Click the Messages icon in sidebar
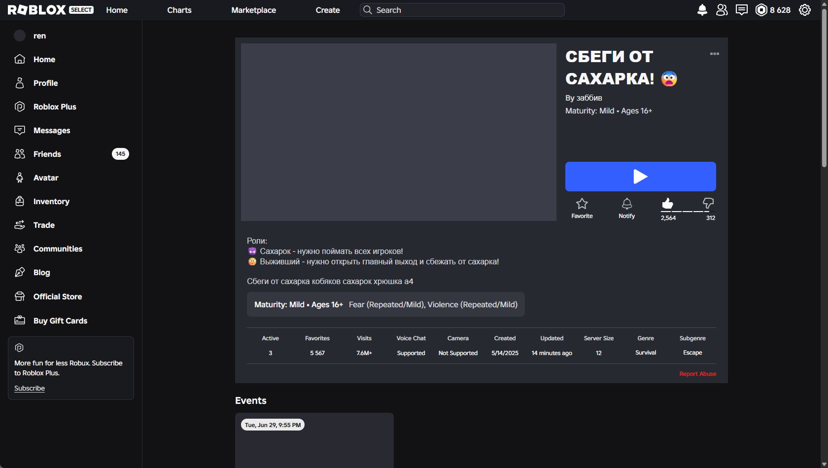The height and width of the screenshot is (468, 828). click(x=20, y=130)
